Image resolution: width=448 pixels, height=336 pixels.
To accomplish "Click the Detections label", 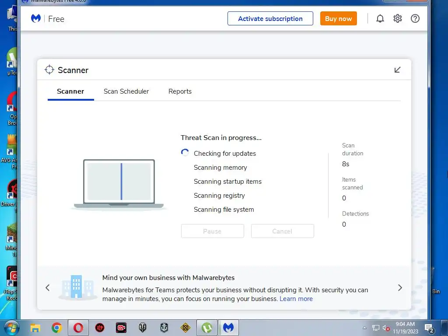I will 355,213.
